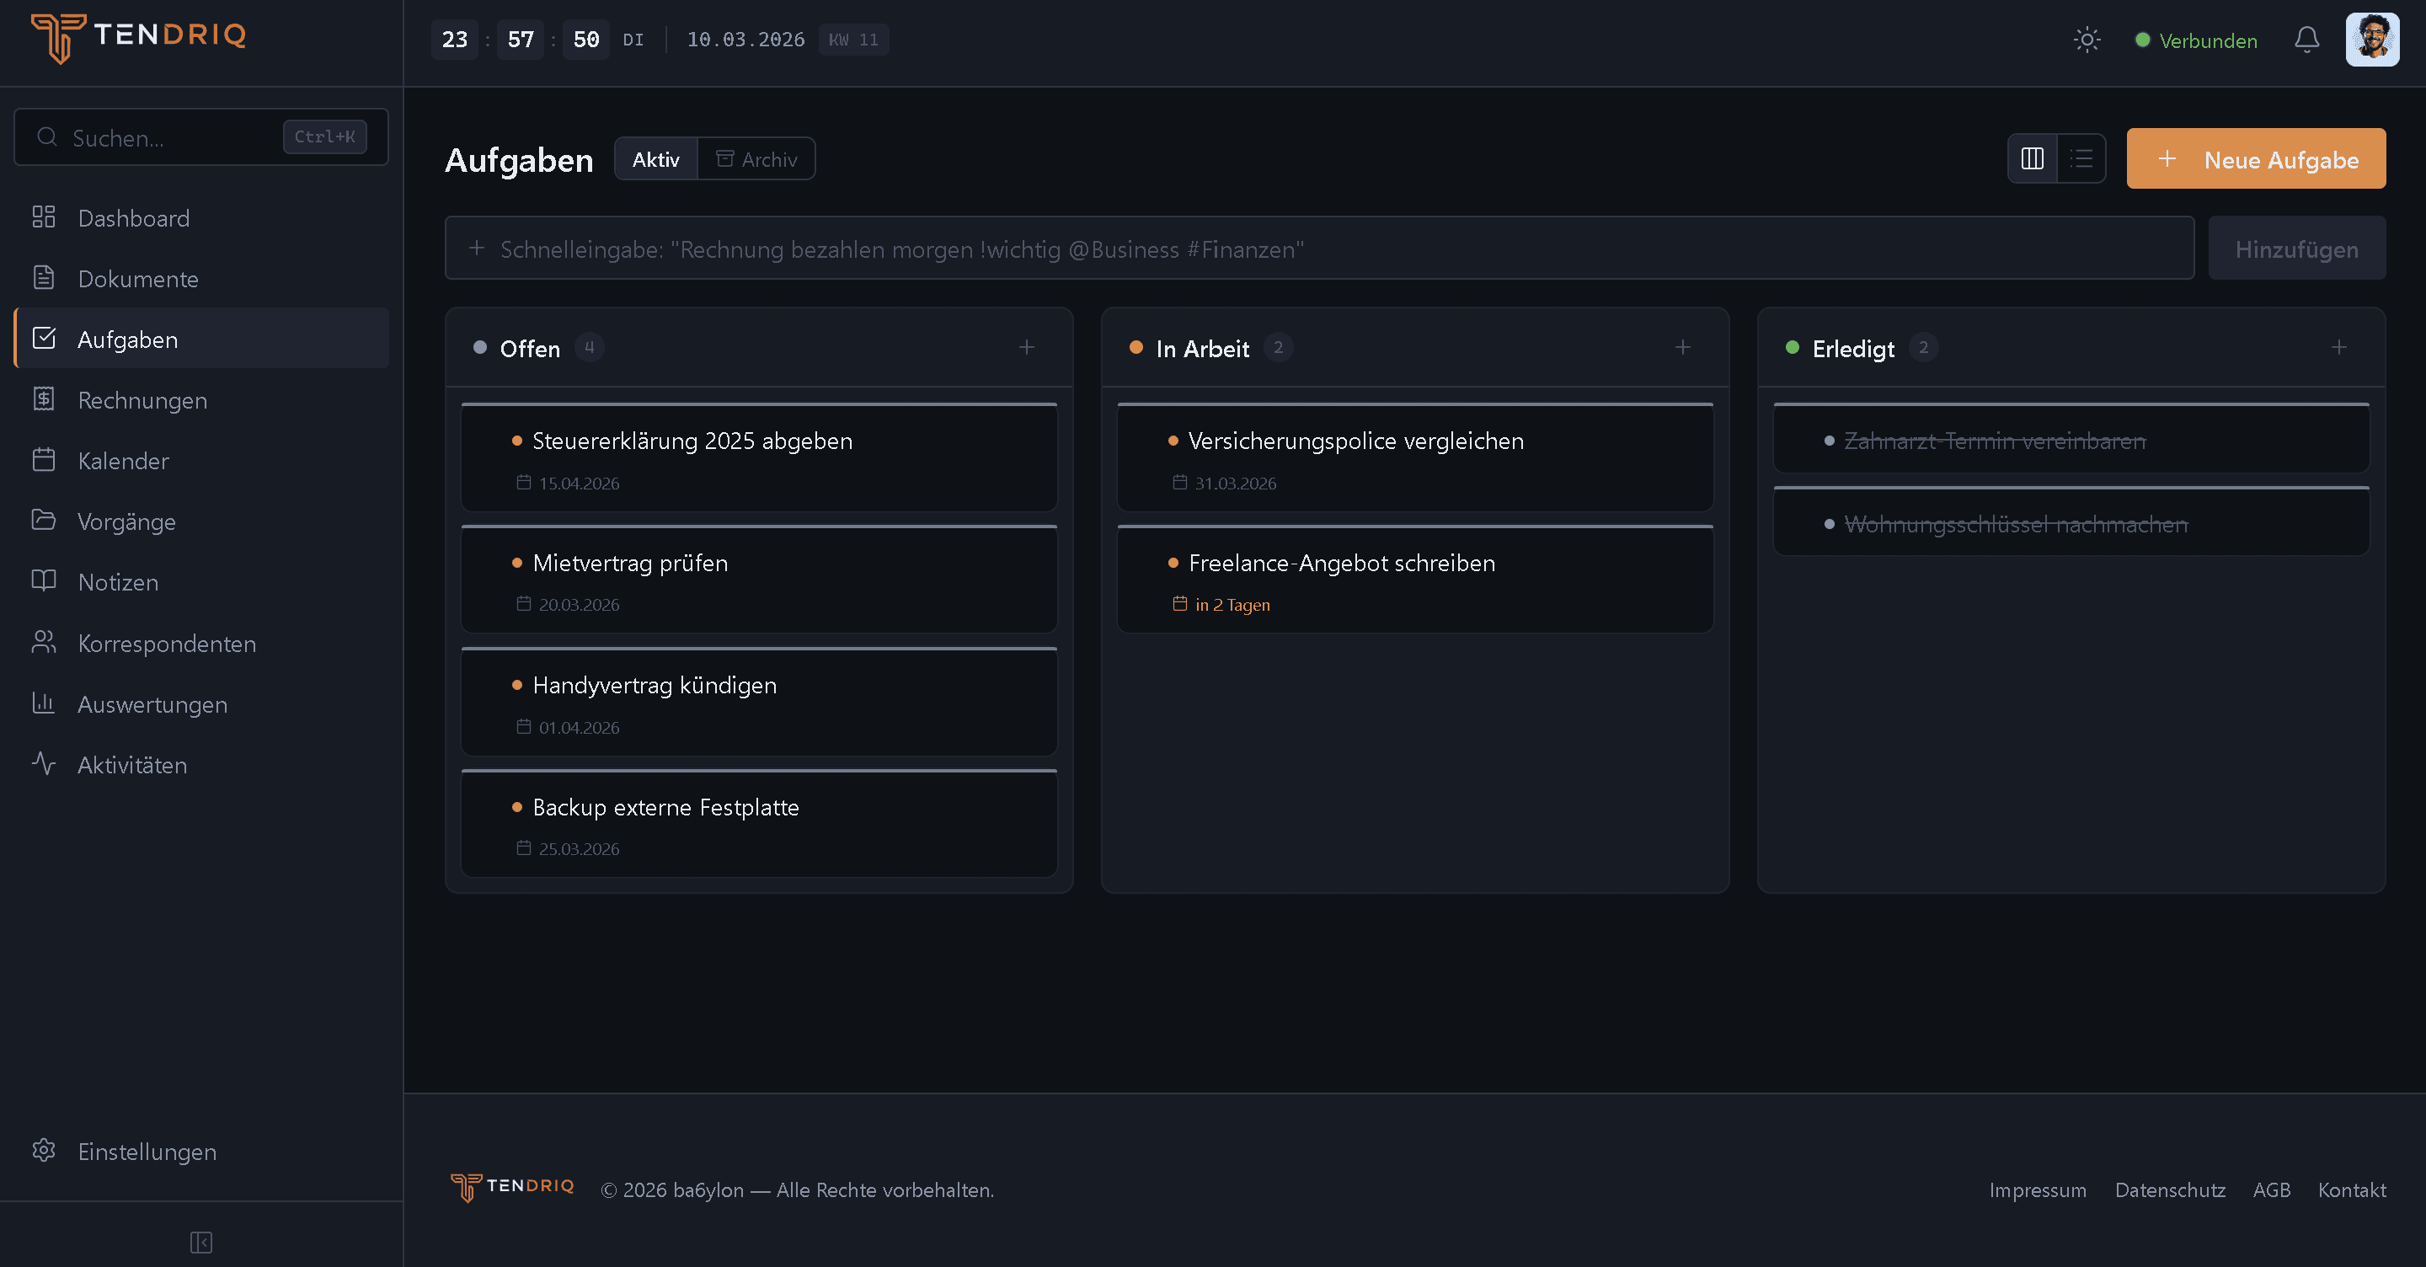This screenshot has width=2426, height=1267.
Task: Collapse the sidebar panel icon
Action: [x=200, y=1242]
